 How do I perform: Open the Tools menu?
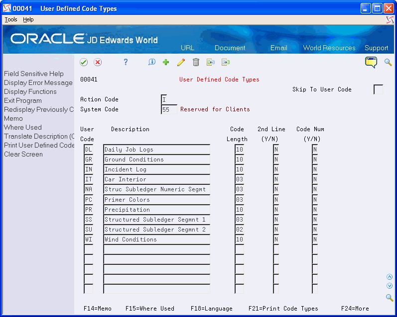[11, 19]
